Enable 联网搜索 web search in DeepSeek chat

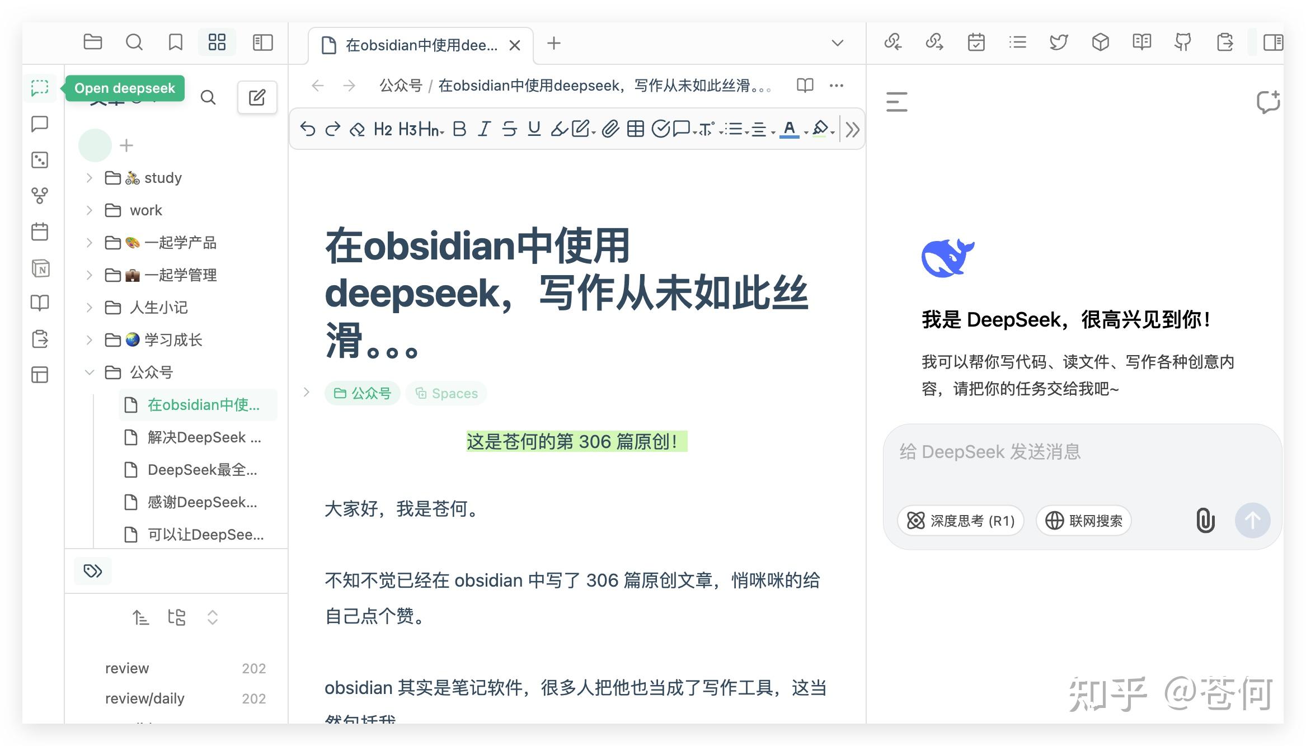coord(1083,521)
